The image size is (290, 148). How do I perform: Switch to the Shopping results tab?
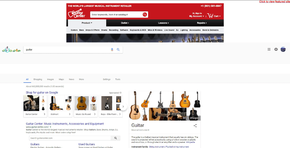[x=38, y=79]
